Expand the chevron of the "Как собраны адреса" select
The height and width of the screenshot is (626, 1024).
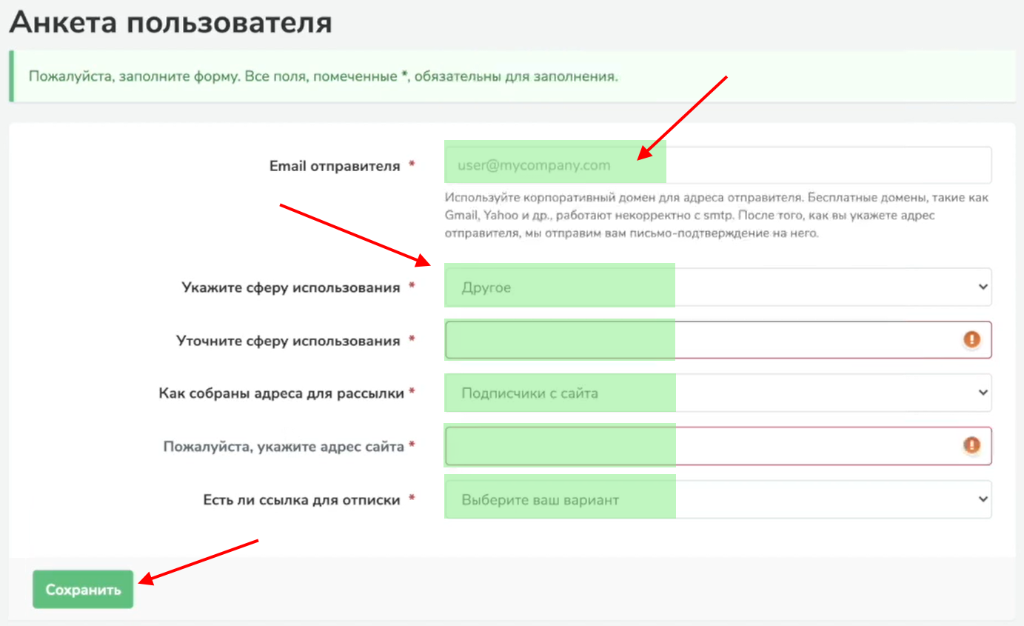983,393
